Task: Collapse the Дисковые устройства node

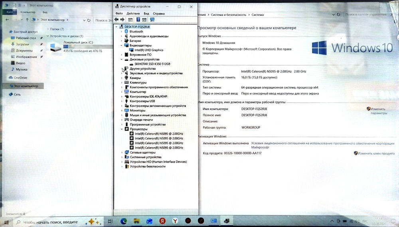Action: click(121, 60)
